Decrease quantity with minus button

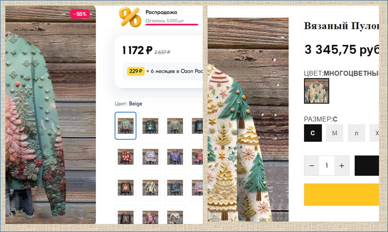pyautogui.click(x=312, y=165)
